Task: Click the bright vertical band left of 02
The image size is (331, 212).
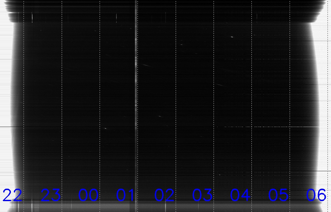Action: click(x=136, y=106)
